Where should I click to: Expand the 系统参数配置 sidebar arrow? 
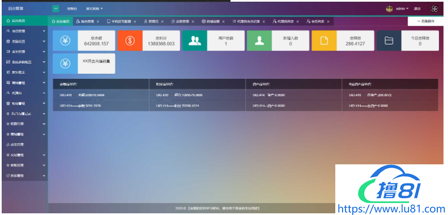pos(44,62)
